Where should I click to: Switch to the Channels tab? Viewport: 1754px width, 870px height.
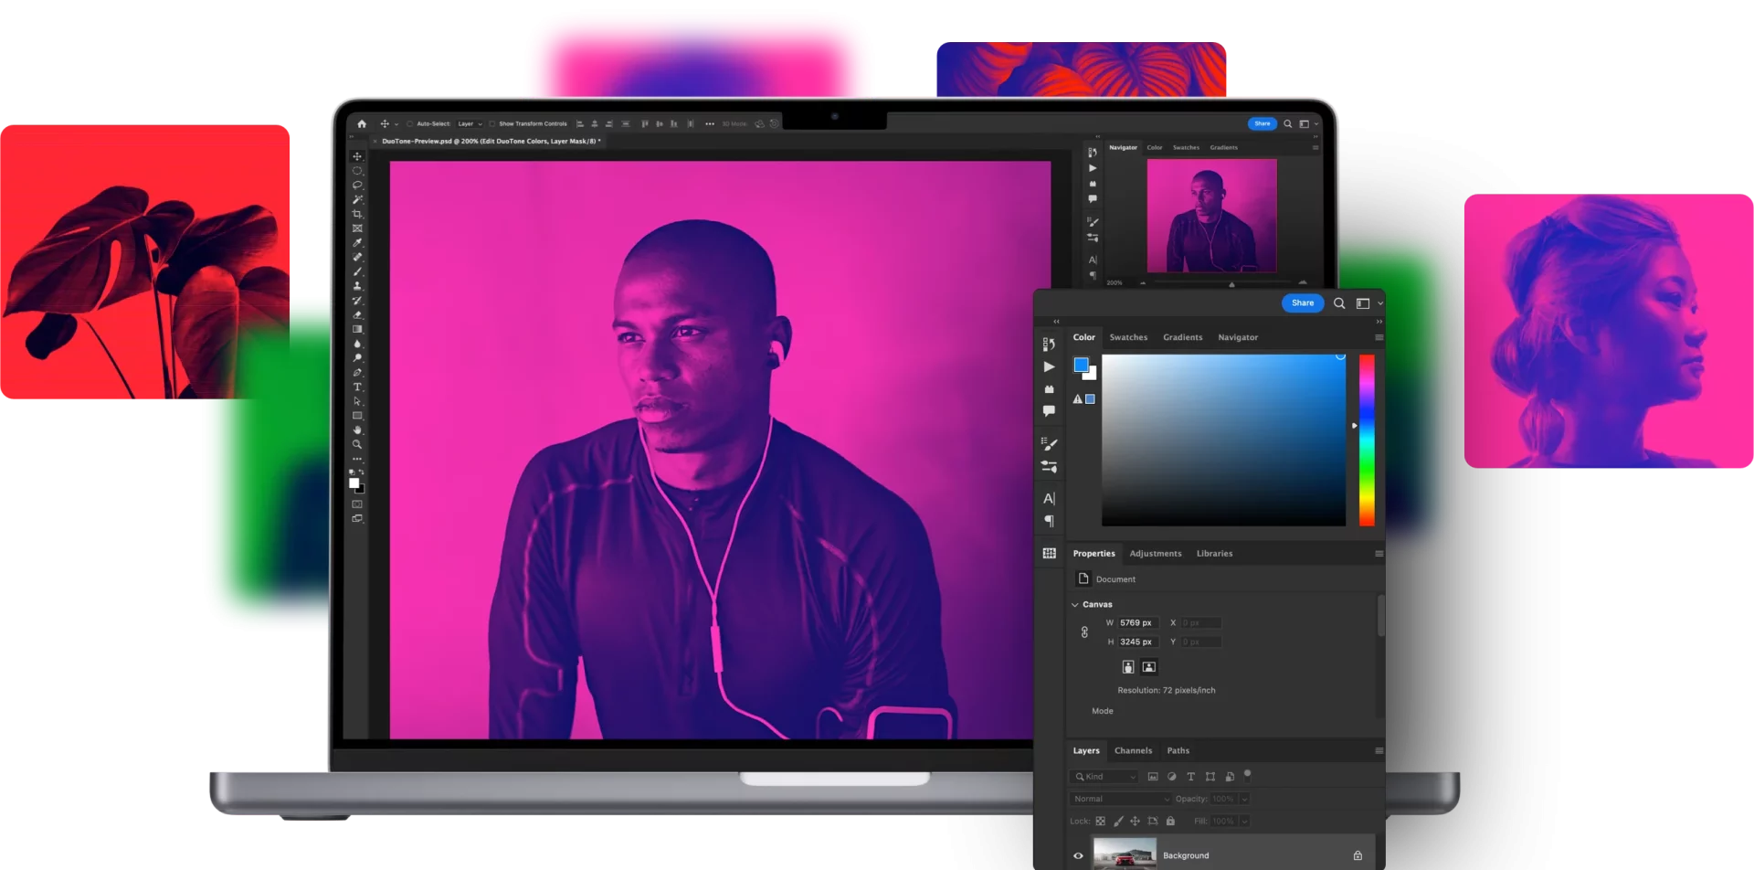pos(1134,750)
